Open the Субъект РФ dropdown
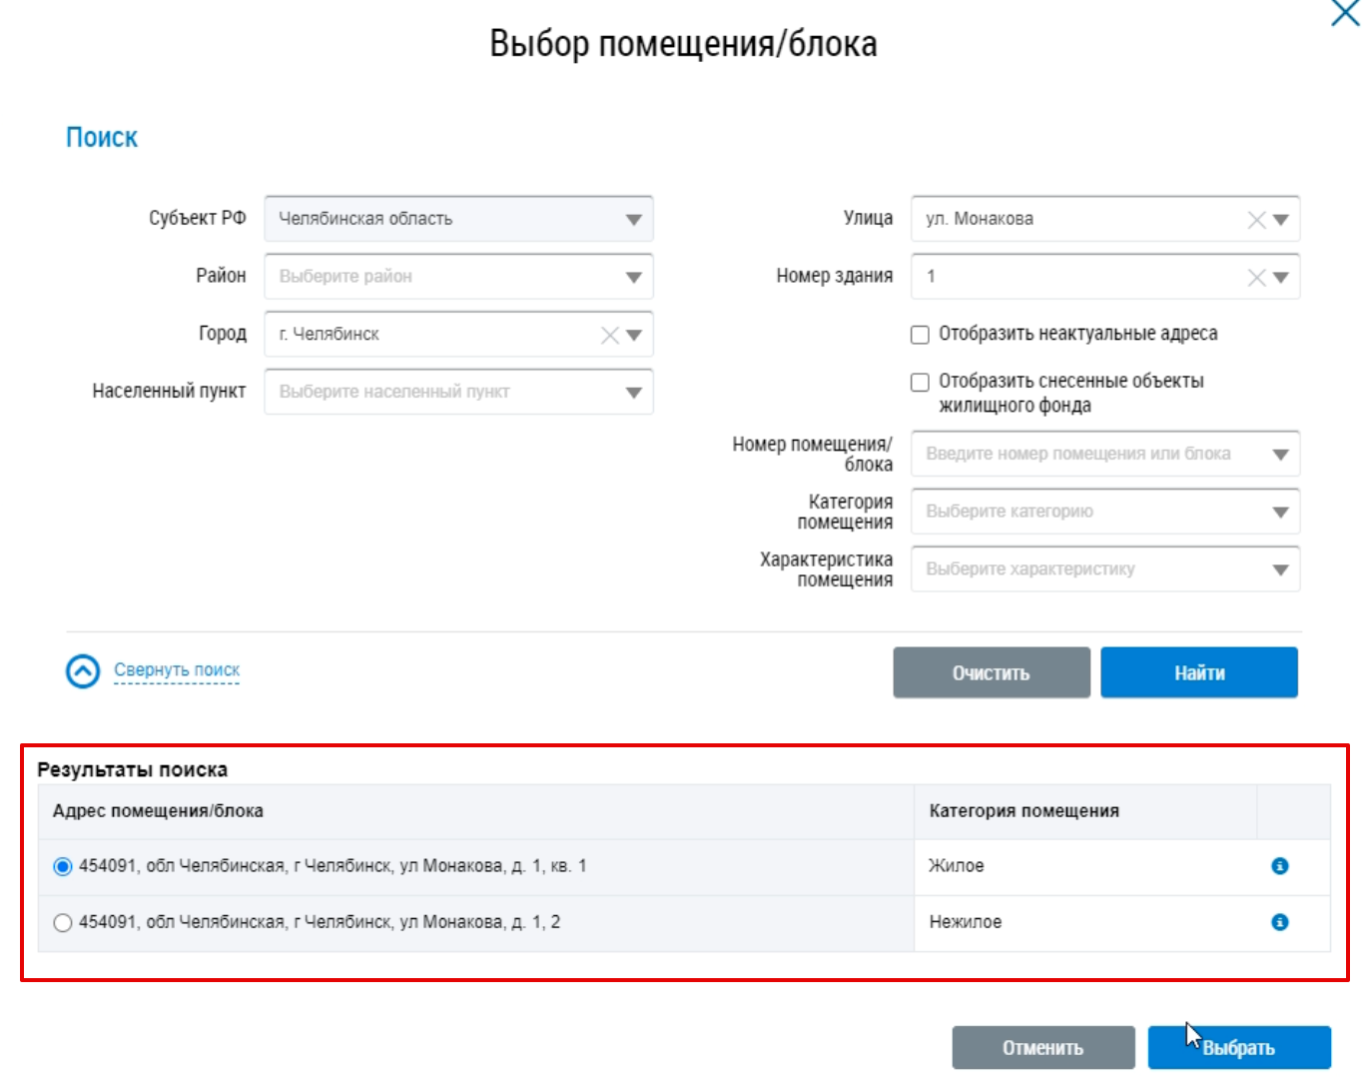Viewport: 1362px width, 1091px height. tap(633, 220)
